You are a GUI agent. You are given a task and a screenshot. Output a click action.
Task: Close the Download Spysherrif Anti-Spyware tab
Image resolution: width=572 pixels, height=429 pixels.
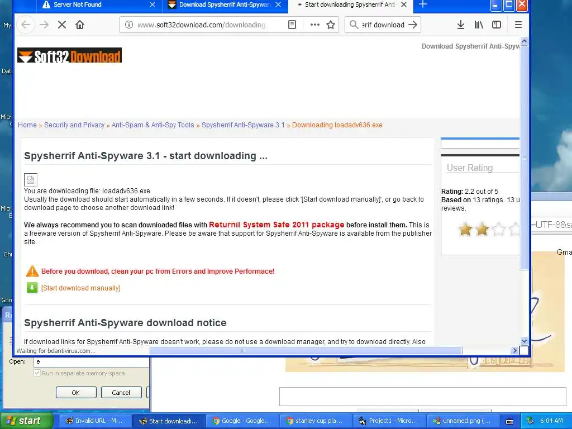pos(278,4)
